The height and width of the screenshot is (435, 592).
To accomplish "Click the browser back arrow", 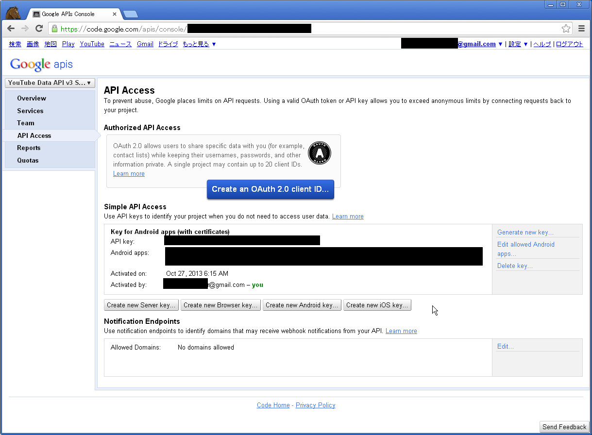I will [x=11, y=29].
